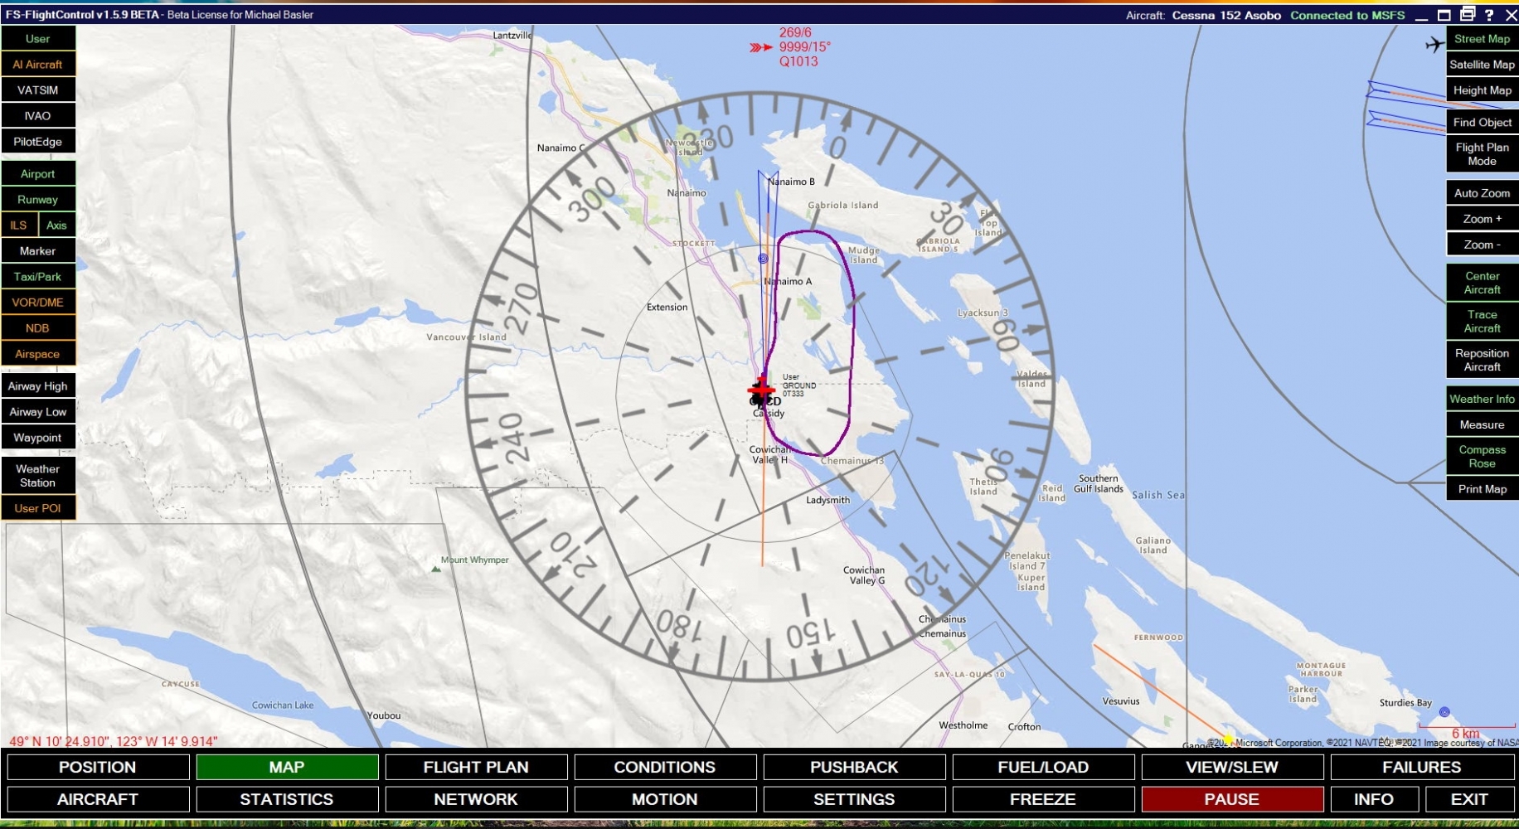Open the AIRCRAFT tab

(x=98, y=799)
